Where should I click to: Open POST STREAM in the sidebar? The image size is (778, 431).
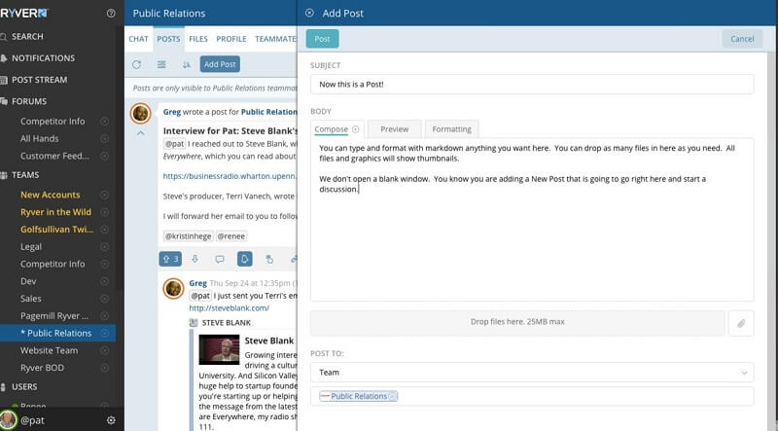pos(39,80)
